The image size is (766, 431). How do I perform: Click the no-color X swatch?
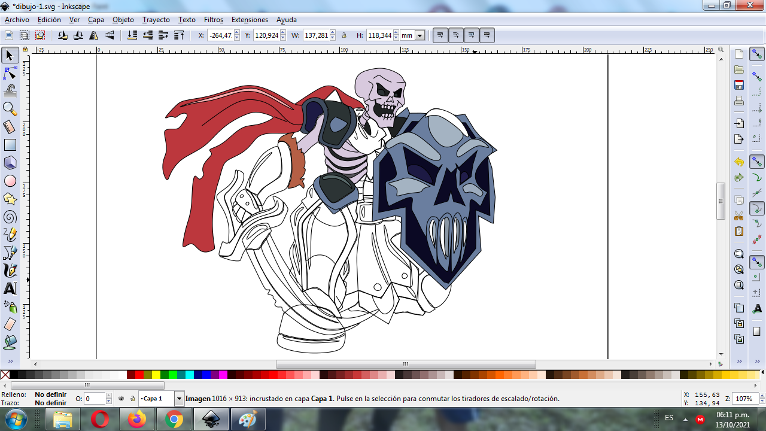(x=5, y=375)
